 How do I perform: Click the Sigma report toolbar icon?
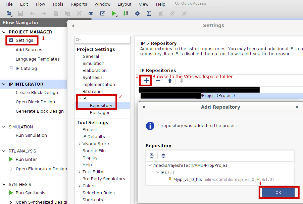point(149,13)
